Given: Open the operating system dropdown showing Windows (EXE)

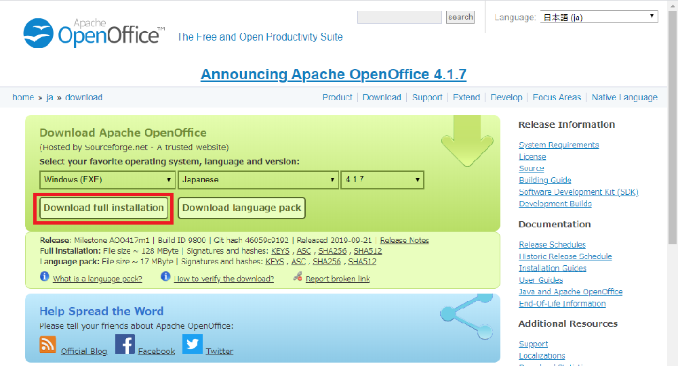Looking at the screenshot, I should [107, 179].
